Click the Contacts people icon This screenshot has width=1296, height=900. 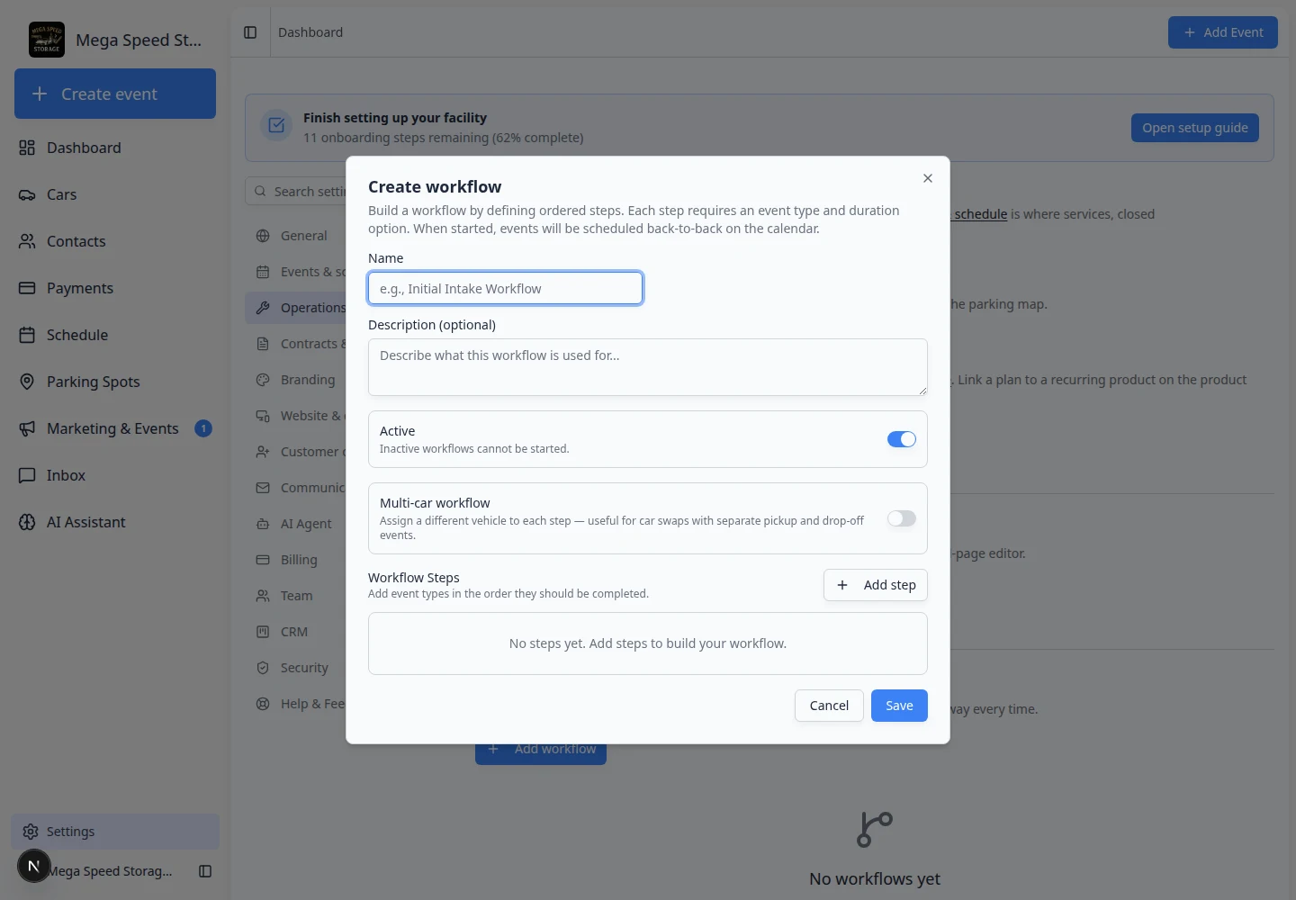[27, 241]
